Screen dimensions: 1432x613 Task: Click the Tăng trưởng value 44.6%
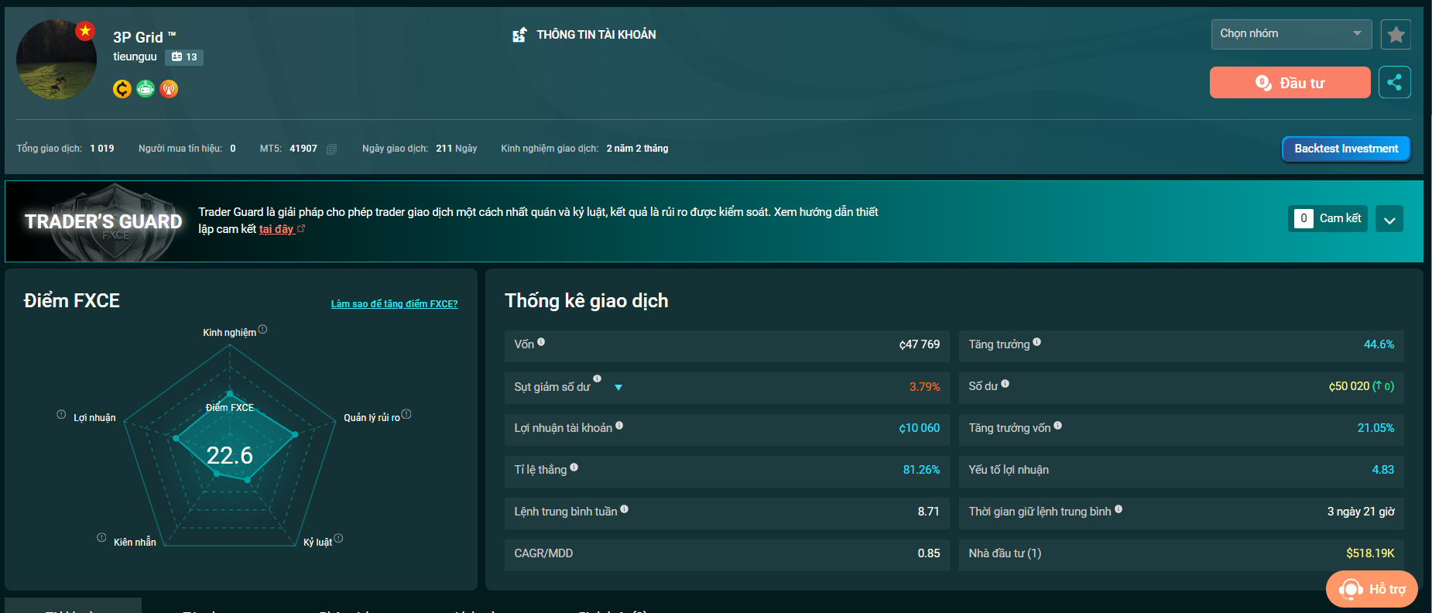(x=1379, y=344)
